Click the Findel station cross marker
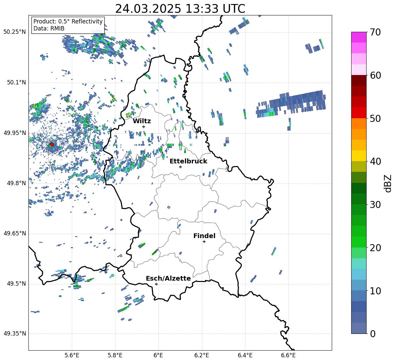This screenshot has height=362, width=396. [204, 242]
